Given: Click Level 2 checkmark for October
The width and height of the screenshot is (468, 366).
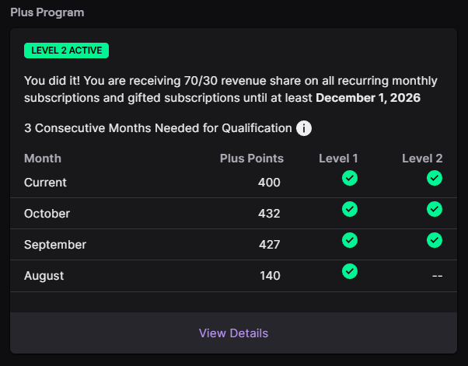Looking at the screenshot, I should click(435, 209).
